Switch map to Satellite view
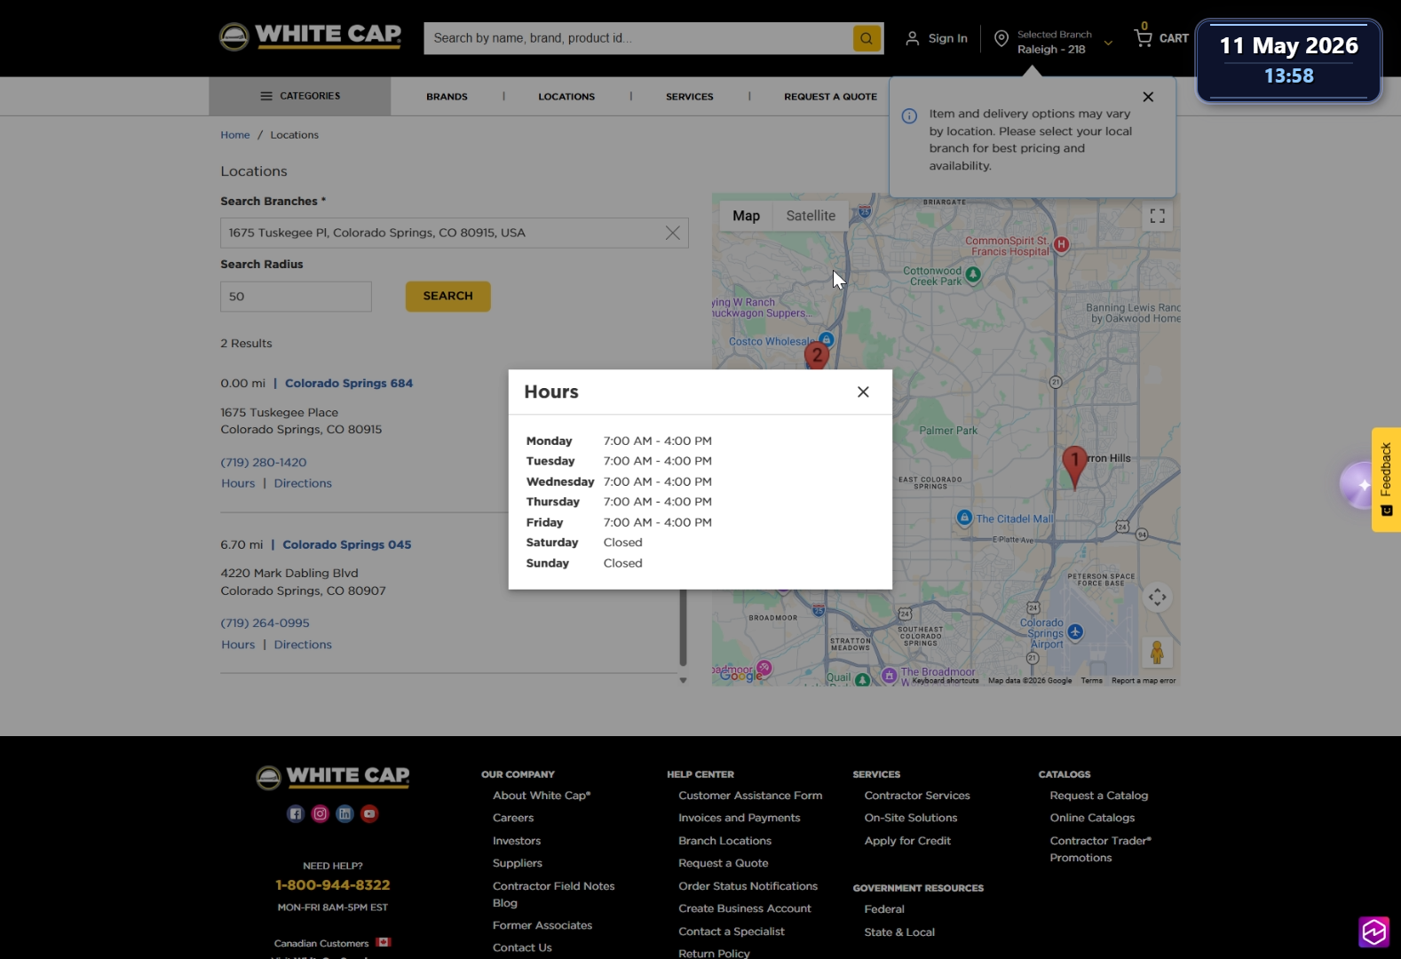 point(811,216)
